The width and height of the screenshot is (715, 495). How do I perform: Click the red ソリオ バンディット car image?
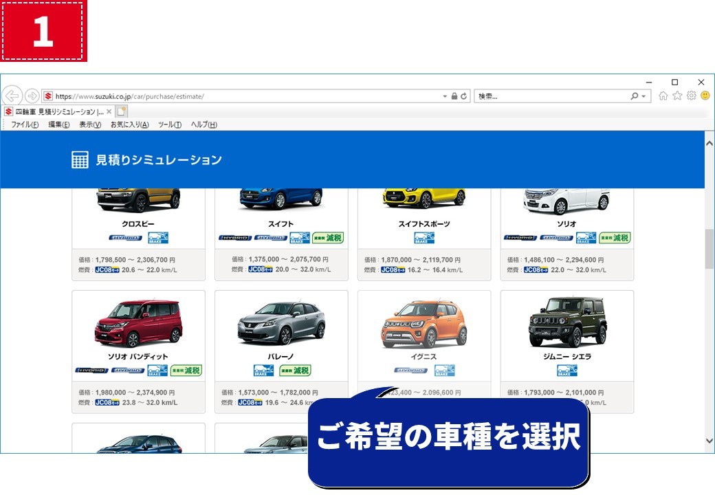click(139, 324)
